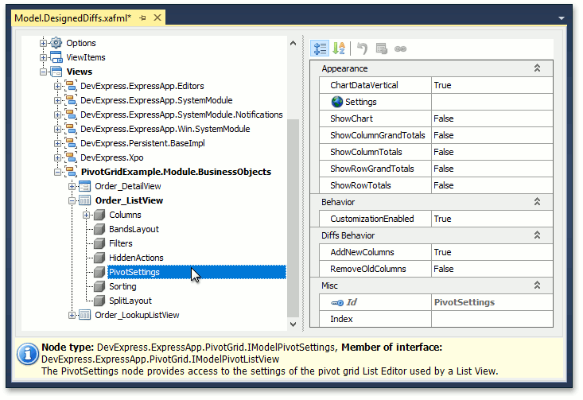Click the DevExpress.Xpo node icon
The width and height of the screenshot is (583, 400).
(x=71, y=157)
